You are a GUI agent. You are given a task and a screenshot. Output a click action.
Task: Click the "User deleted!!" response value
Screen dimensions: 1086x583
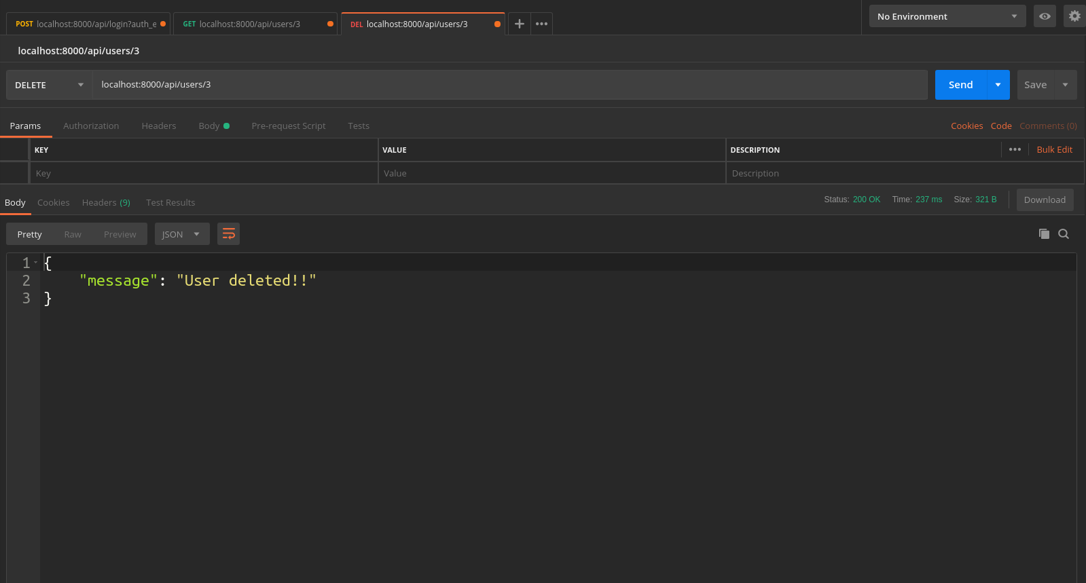pyautogui.click(x=247, y=280)
